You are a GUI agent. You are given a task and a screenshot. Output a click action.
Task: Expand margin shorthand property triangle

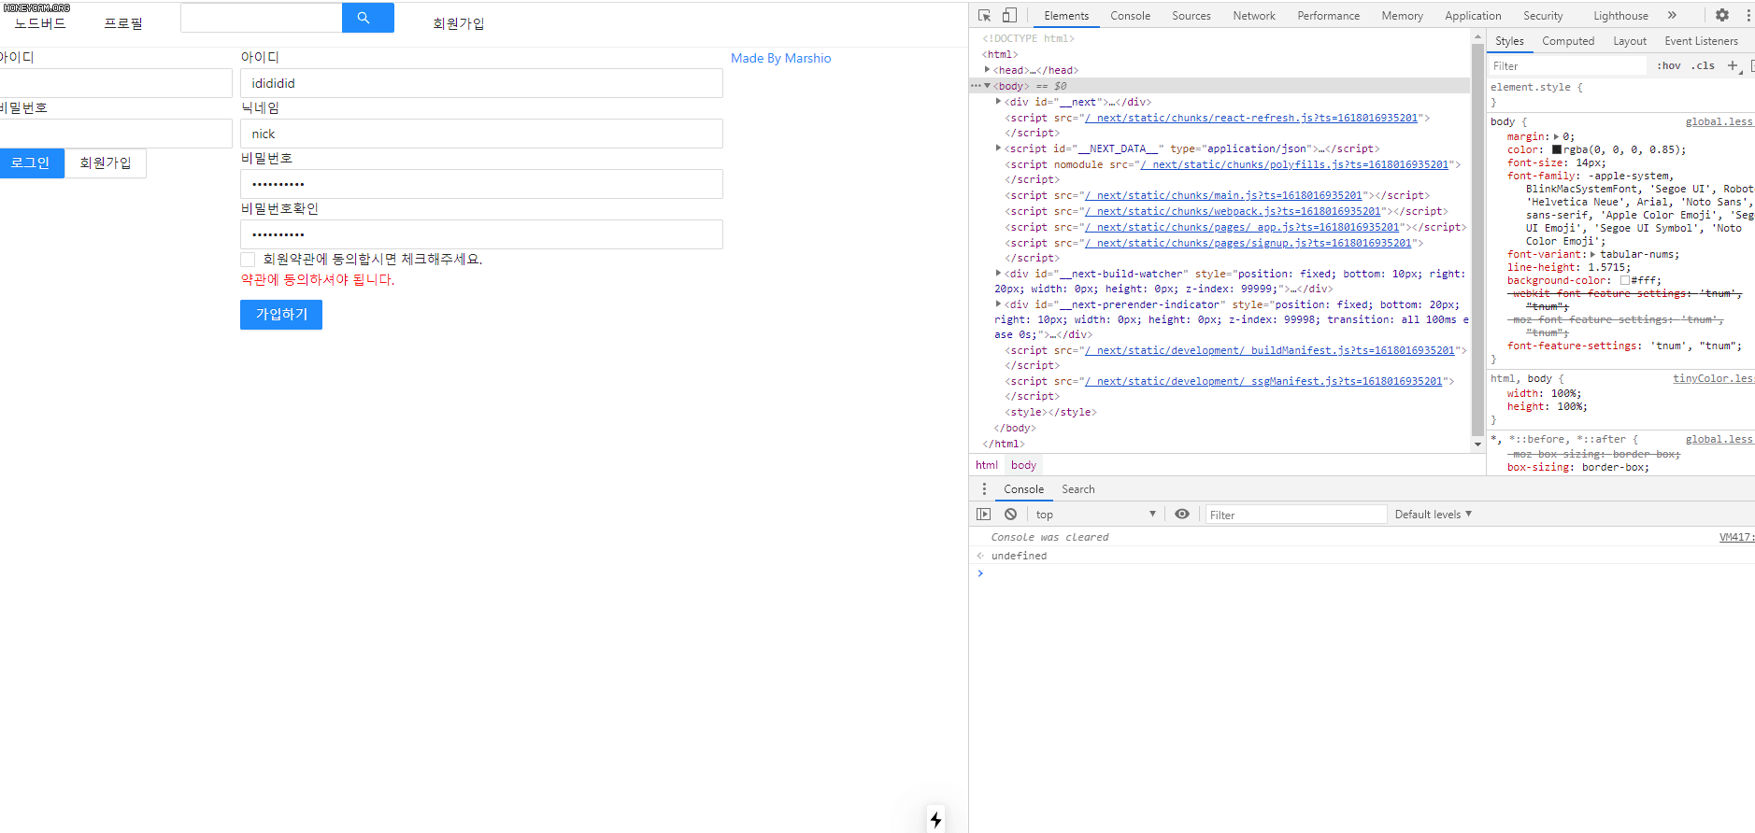1556,136
